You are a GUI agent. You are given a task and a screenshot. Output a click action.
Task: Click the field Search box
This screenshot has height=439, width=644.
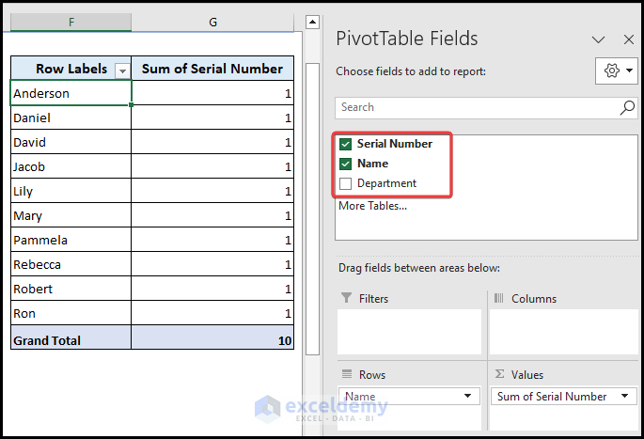click(x=475, y=108)
